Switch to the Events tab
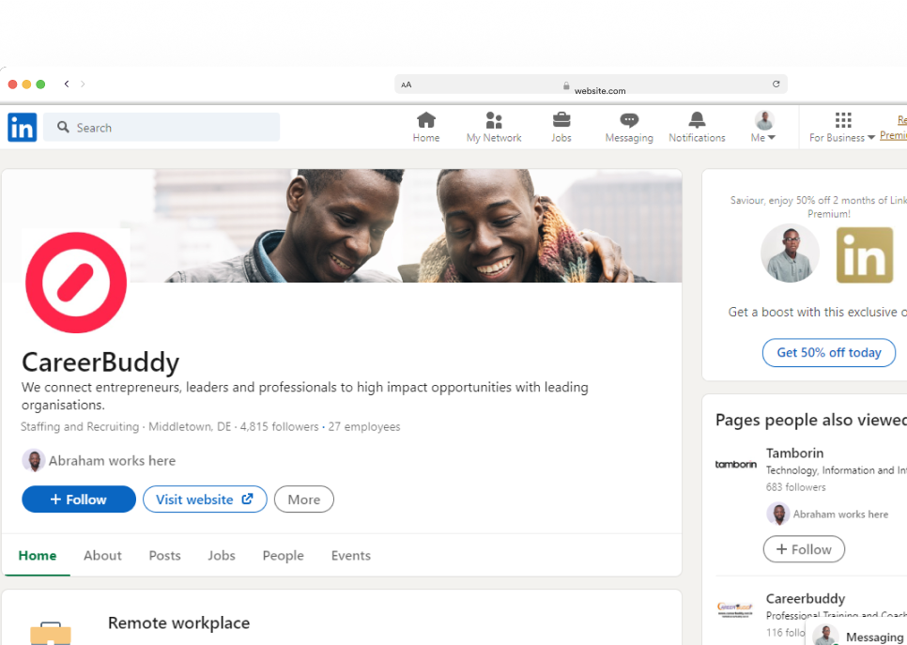This screenshot has height=645, width=907. (x=350, y=555)
